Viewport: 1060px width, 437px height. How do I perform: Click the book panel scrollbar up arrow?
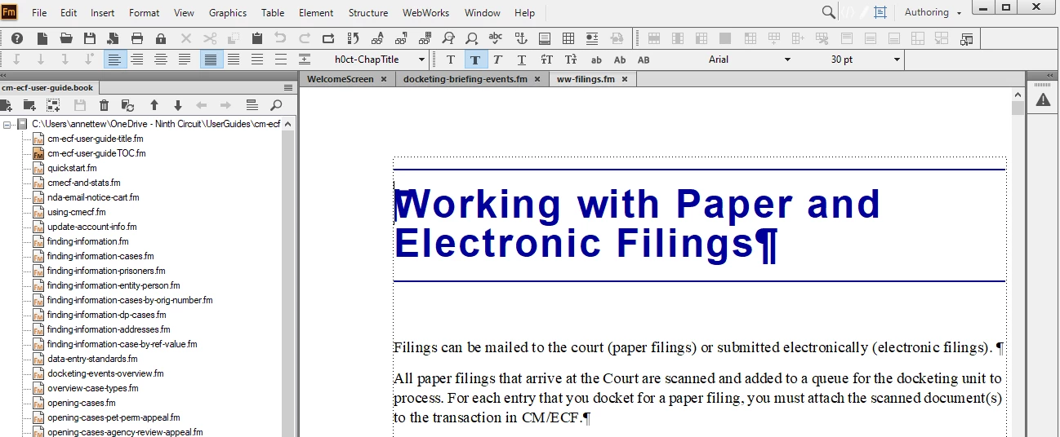pyautogui.click(x=288, y=124)
